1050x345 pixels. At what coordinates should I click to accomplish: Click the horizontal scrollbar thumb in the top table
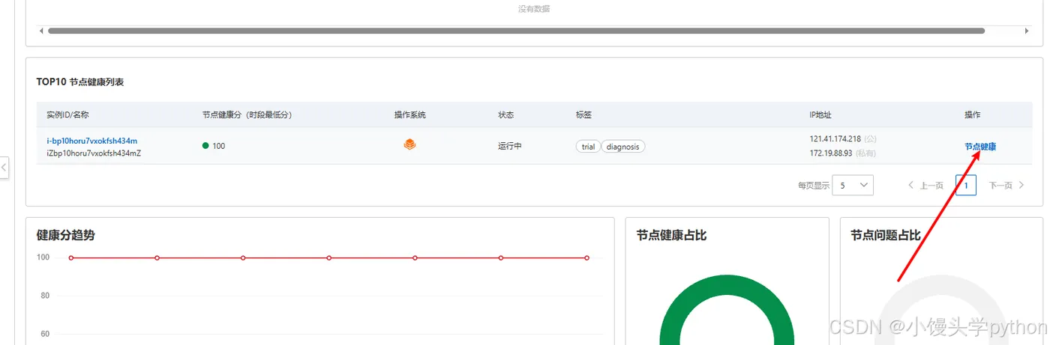516,31
